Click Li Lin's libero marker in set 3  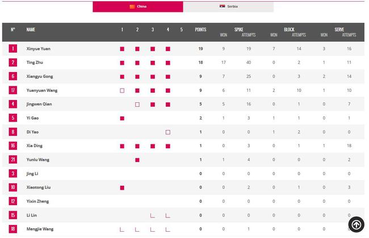tap(153, 216)
